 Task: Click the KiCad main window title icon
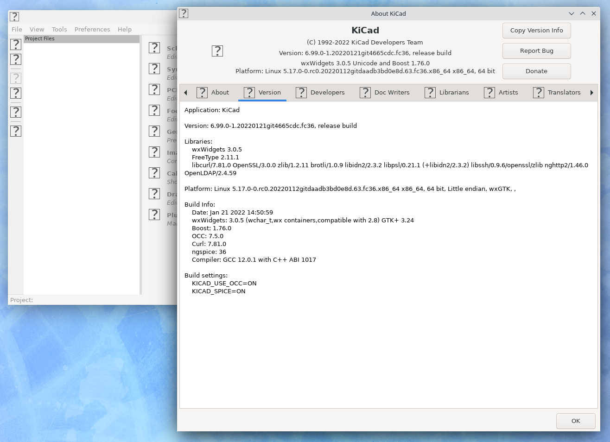(x=14, y=17)
